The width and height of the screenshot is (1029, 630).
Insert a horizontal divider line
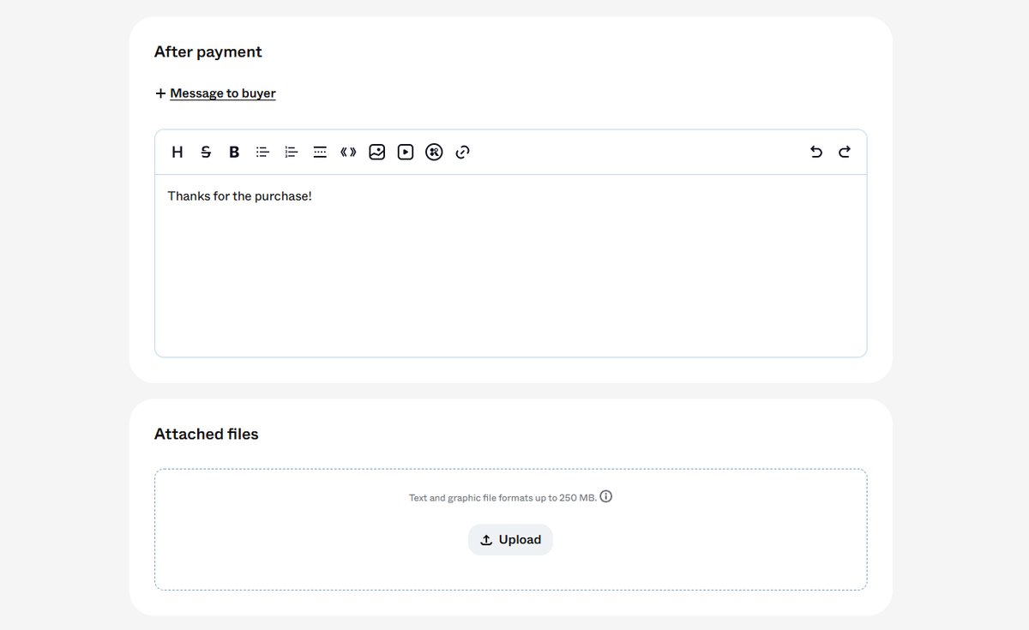pos(320,153)
